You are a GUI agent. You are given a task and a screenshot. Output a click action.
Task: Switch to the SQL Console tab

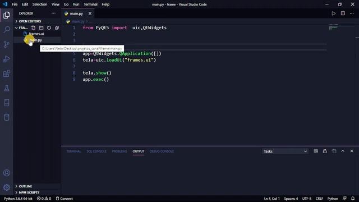point(96,151)
